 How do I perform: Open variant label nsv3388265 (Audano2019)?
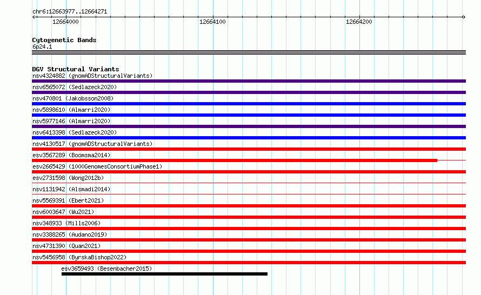tap(70, 234)
